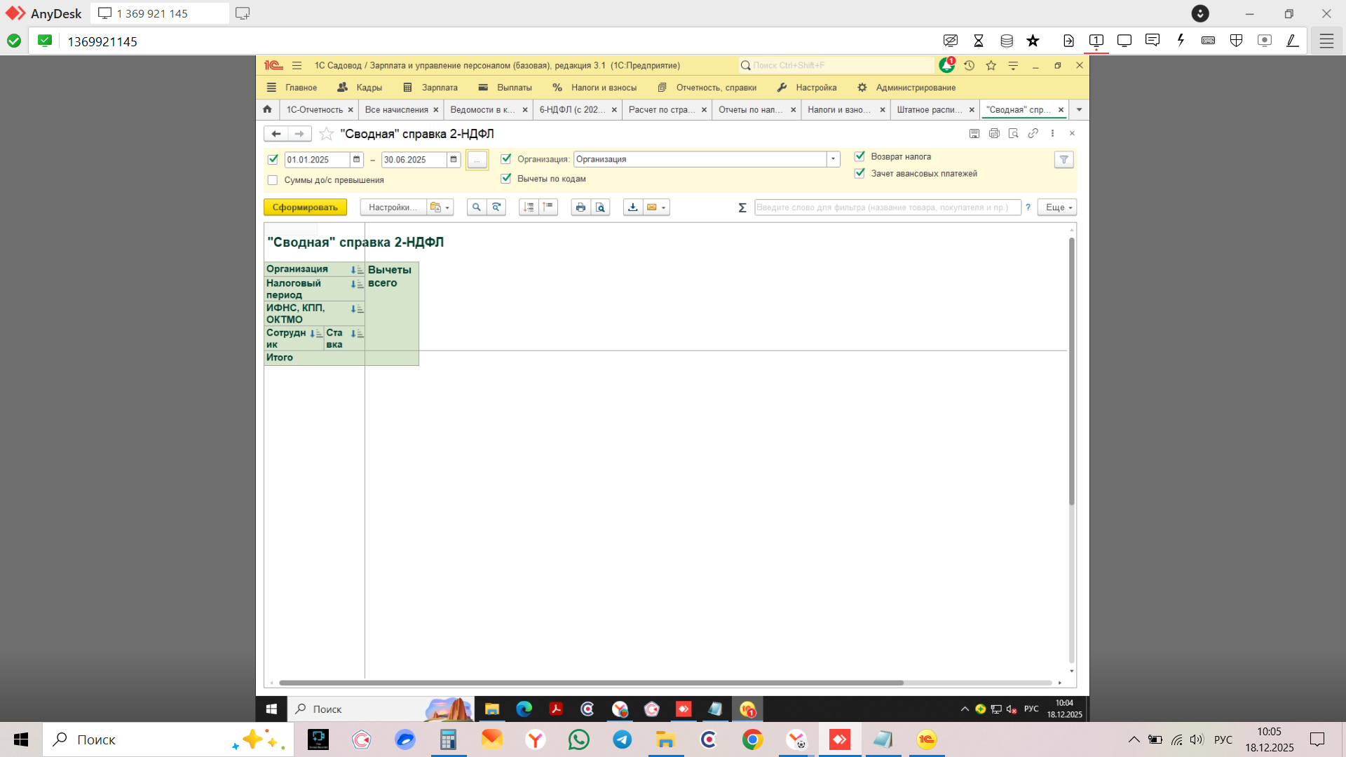Click the sigma sum icon
The height and width of the screenshot is (757, 1346).
click(x=742, y=207)
